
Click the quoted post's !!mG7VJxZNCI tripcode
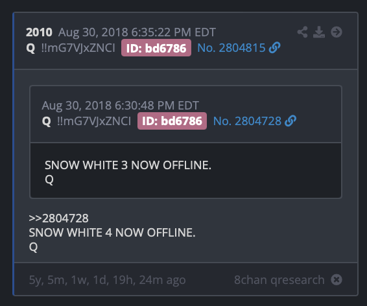(94, 121)
